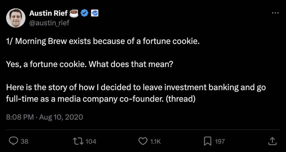Click the 8:08 PM · Aug 10, 2020 timestamp
Viewport: 286px width, 152px height.
point(45,117)
